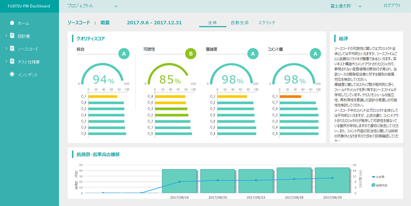Click the 2017/08/16 bar in chart
The width and height of the screenshot is (411, 206).
pos(180,181)
